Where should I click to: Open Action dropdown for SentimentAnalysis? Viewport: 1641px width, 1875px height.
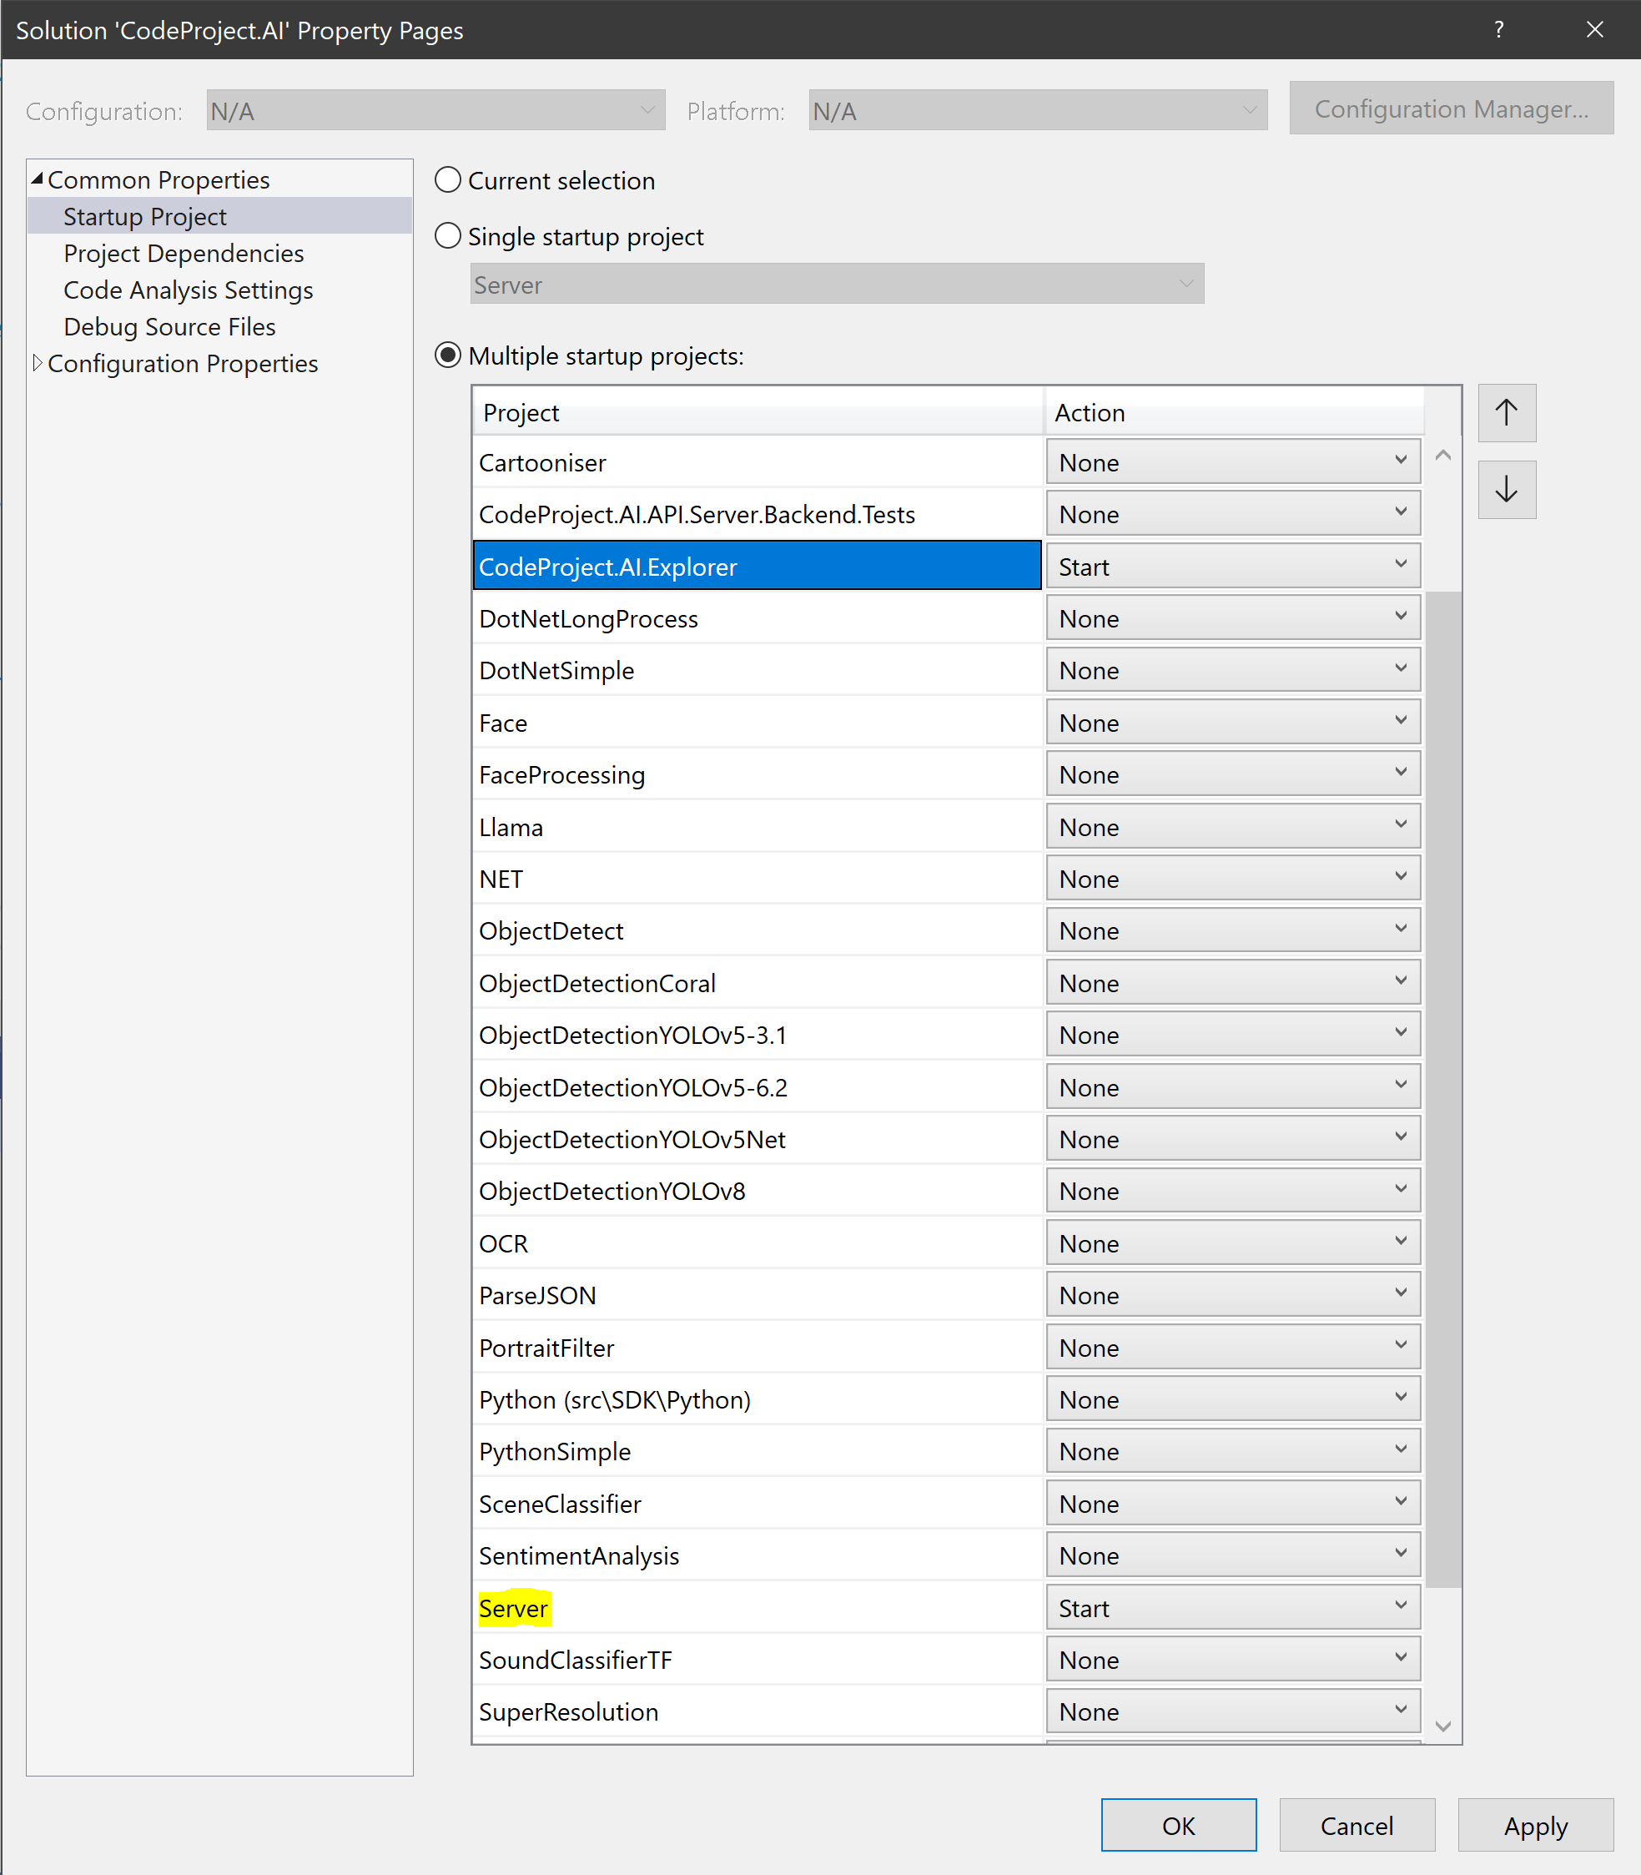point(1232,1555)
